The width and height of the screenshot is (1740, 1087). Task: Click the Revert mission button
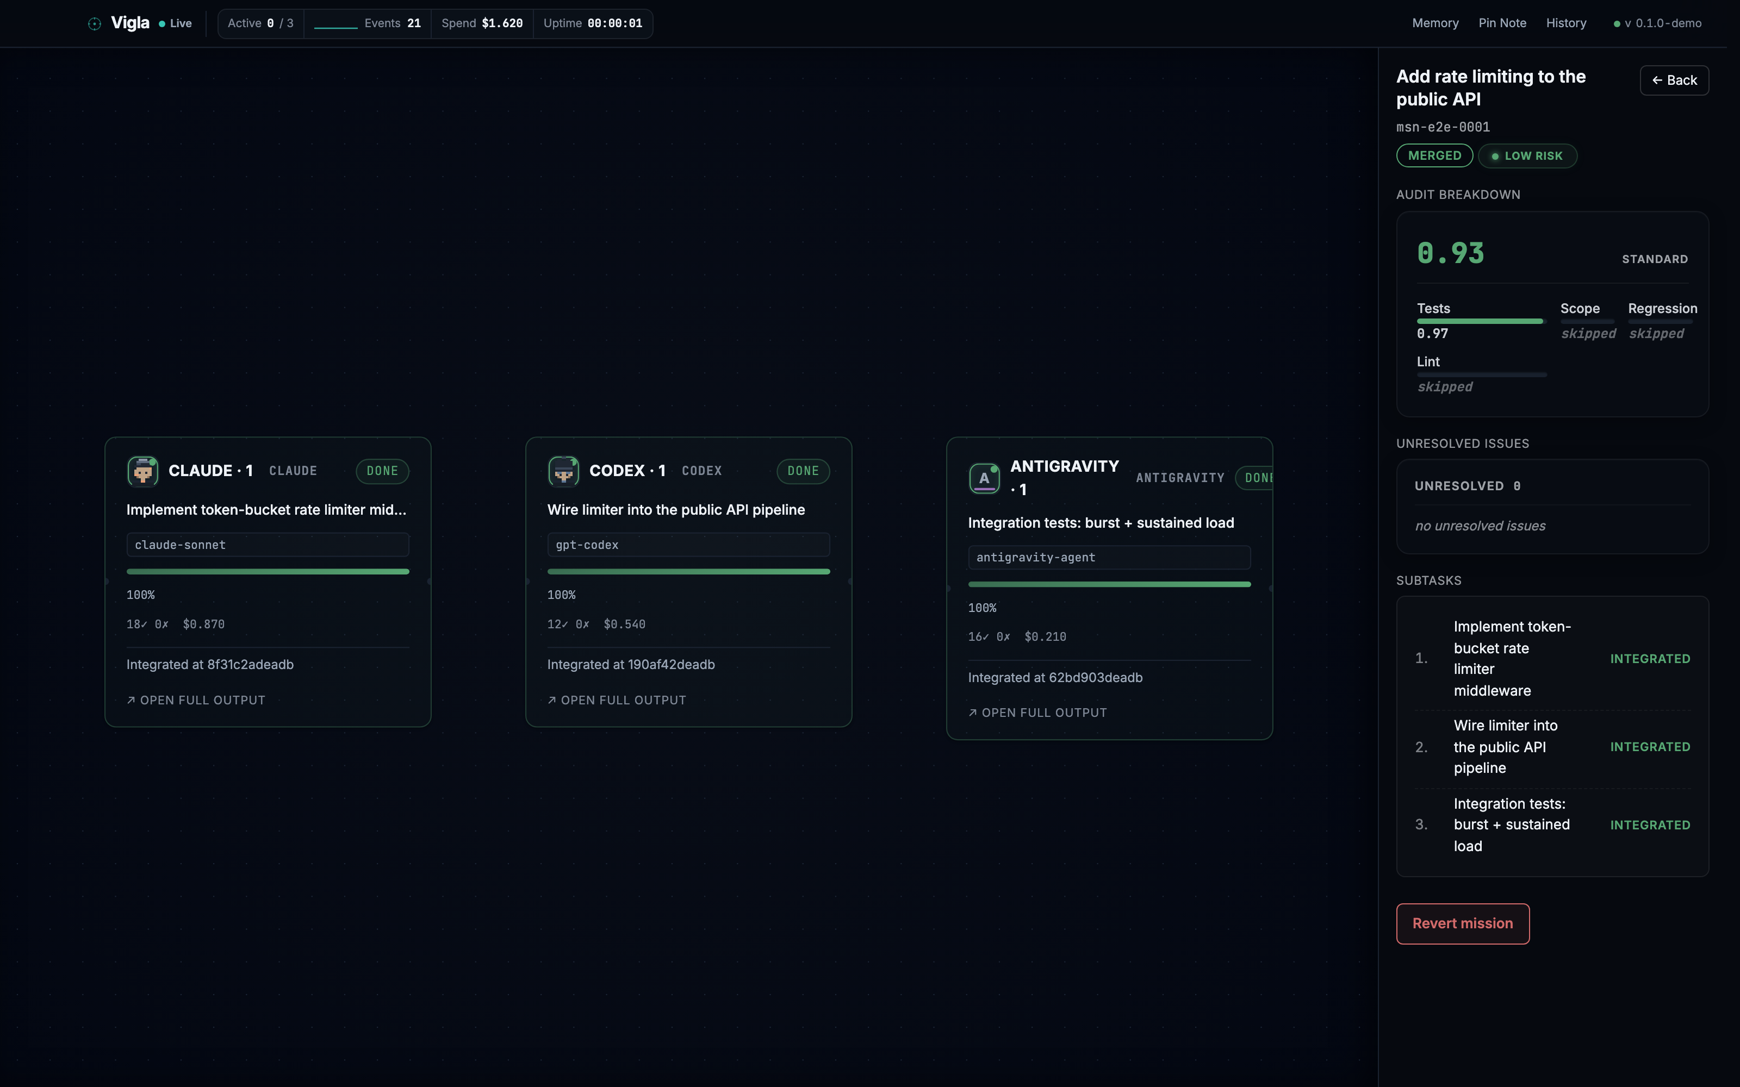(x=1463, y=924)
